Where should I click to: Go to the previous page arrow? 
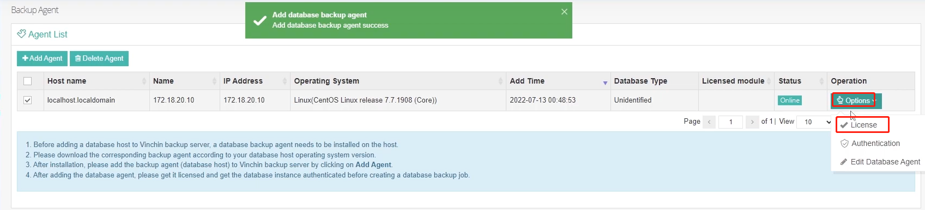[709, 122]
